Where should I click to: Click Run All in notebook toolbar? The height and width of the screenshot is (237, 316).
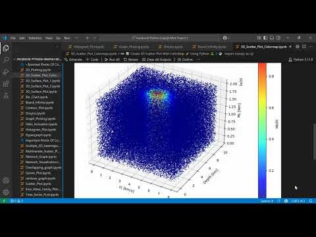pyautogui.click(x=112, y=59)
